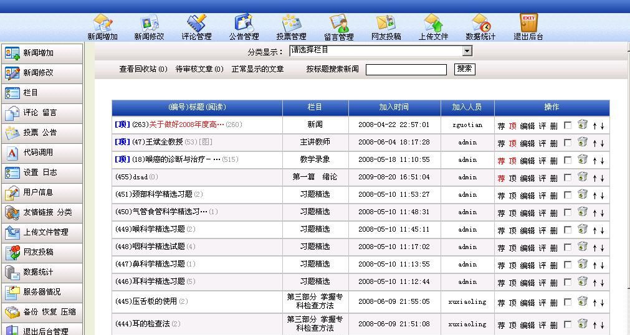Click the recycle bin icon for article 263
Screen dimensions: 630x335
click(582, 125)
